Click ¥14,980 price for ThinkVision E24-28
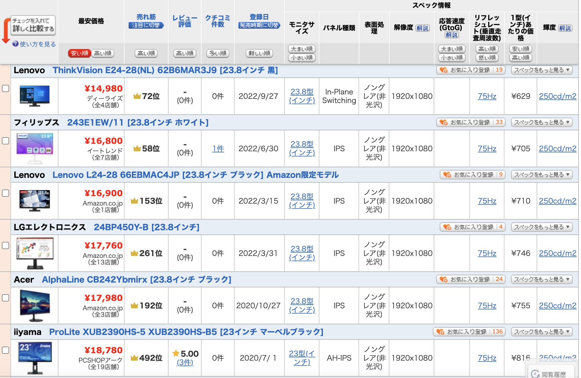The image size is (581, 378). [104, 89]
